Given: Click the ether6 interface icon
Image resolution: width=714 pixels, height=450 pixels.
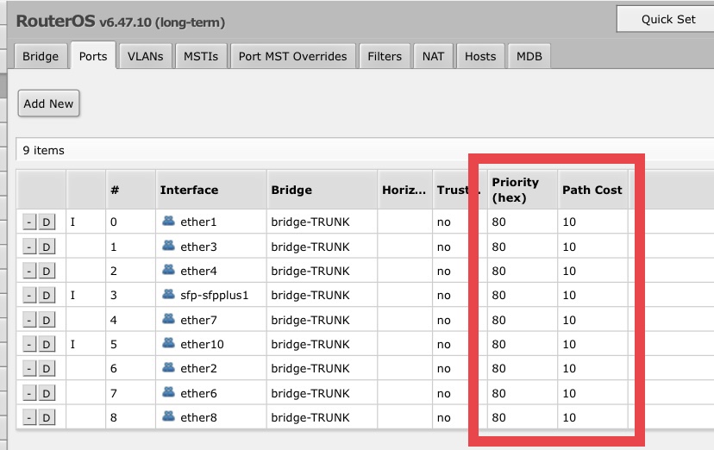Looking at the screenshot, I should (168, 392).
